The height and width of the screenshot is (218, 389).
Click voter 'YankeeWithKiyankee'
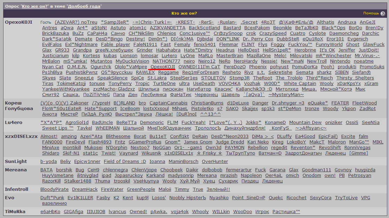click(66, 89)
